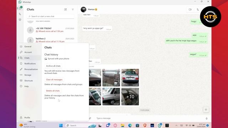Open the Status icon in the left rail

(x=20, y=20)
